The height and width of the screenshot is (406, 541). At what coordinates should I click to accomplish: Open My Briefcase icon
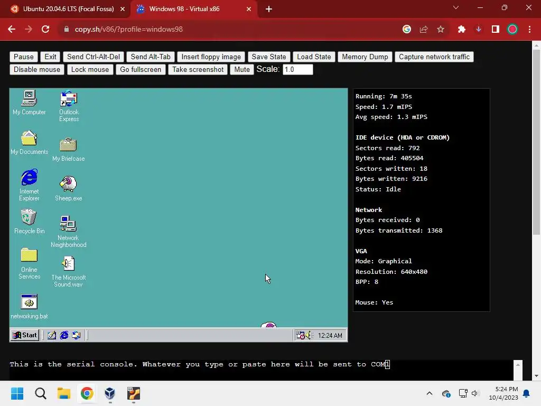[68, 150]
